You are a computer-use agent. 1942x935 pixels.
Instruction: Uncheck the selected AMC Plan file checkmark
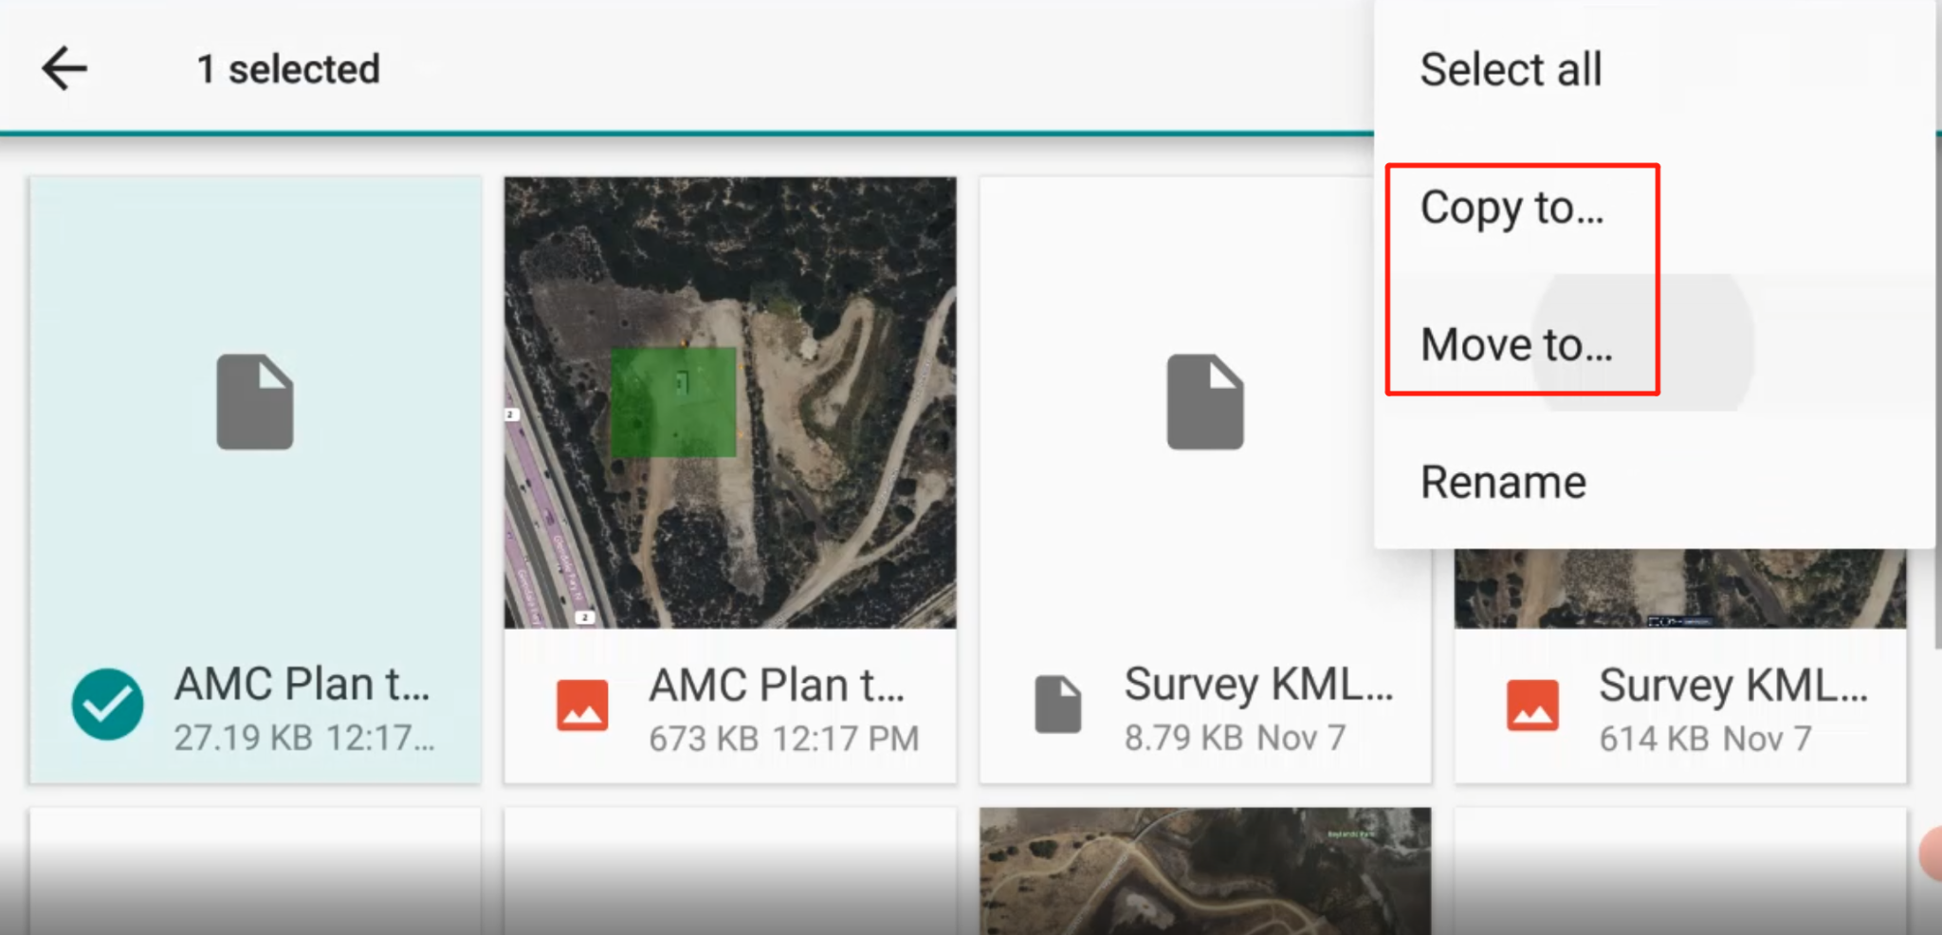[x=107, y=705]
